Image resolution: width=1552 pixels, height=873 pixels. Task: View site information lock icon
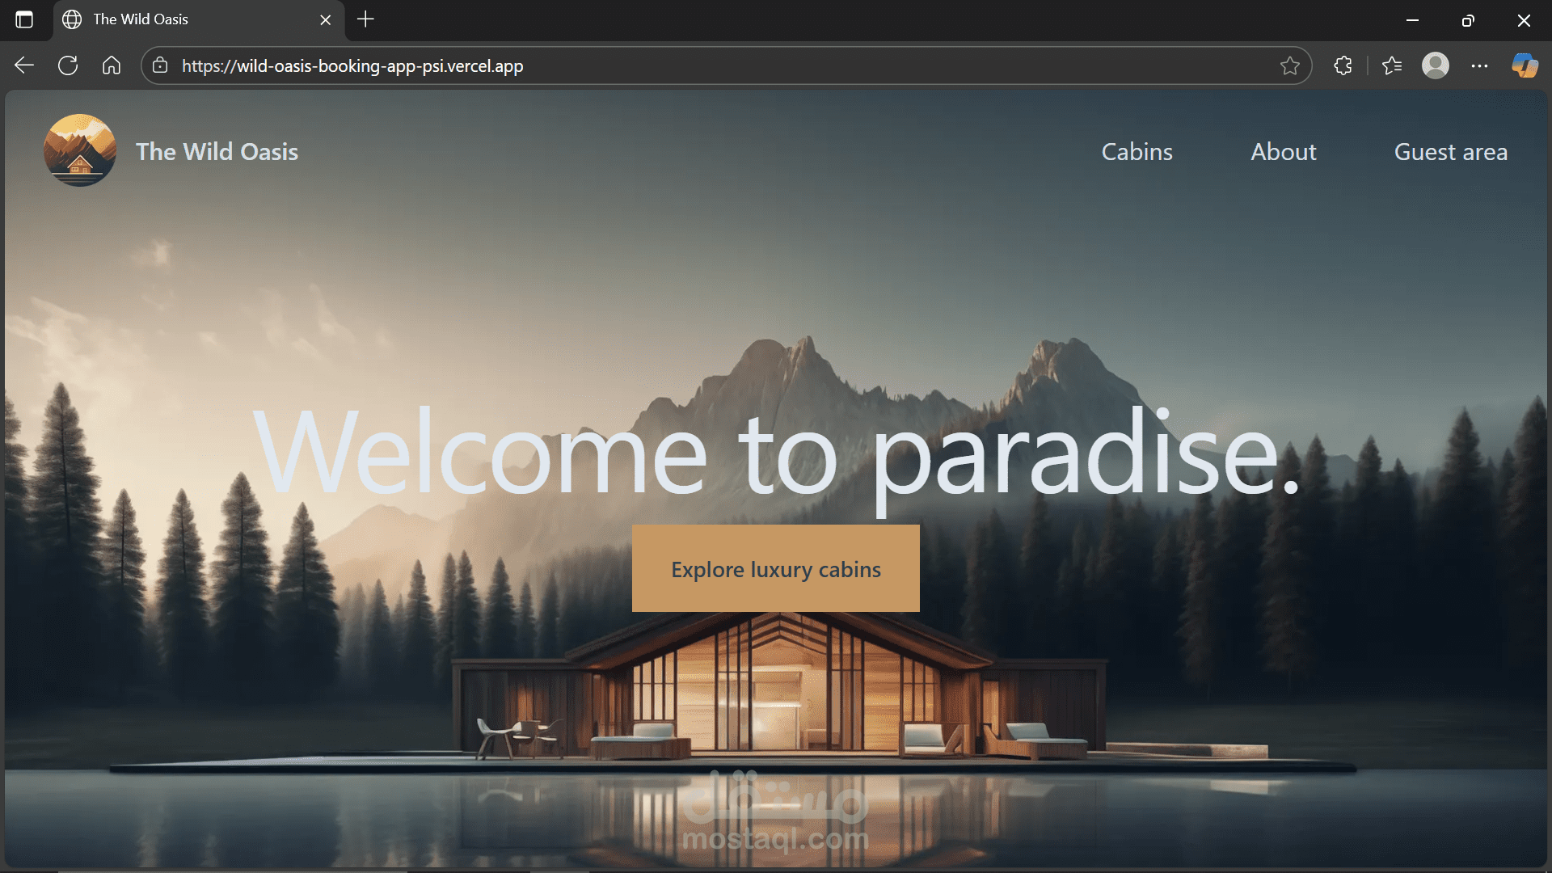coord(160,65)
